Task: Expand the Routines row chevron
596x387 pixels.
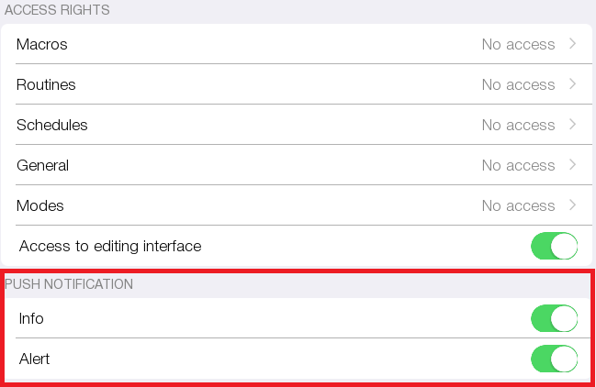Action: (x=572, y=84)
